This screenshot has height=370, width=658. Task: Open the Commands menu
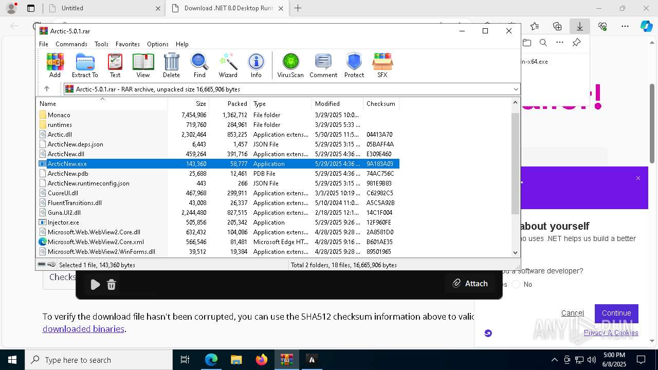pos(71,44)
